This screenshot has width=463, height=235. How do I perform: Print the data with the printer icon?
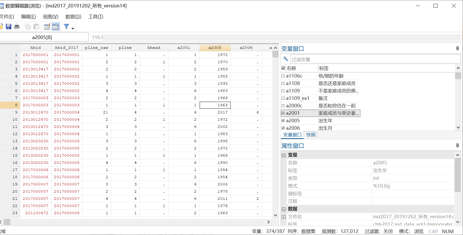(17, 26)
